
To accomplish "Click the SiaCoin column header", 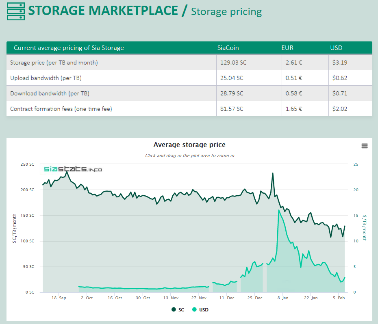I will tap(228, 48).
